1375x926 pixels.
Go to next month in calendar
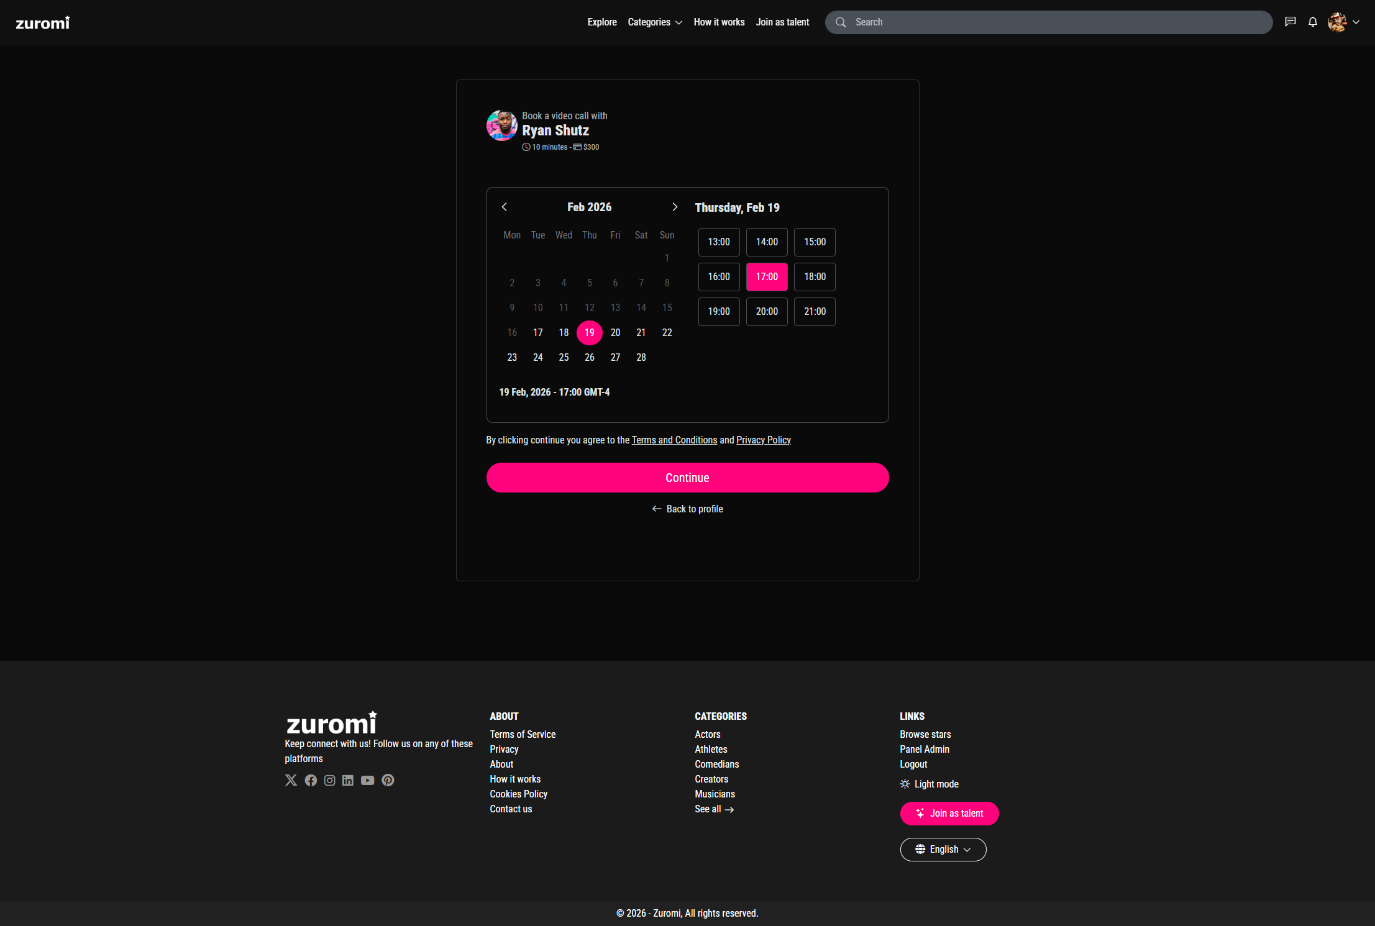pyautogui.click(x=675, y=207)
